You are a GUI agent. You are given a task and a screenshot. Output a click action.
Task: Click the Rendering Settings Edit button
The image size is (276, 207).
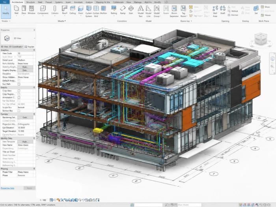25,117
